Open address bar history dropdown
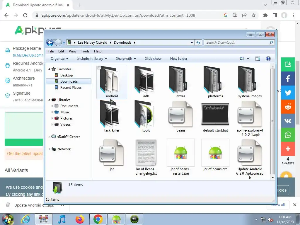 [192, 42]
